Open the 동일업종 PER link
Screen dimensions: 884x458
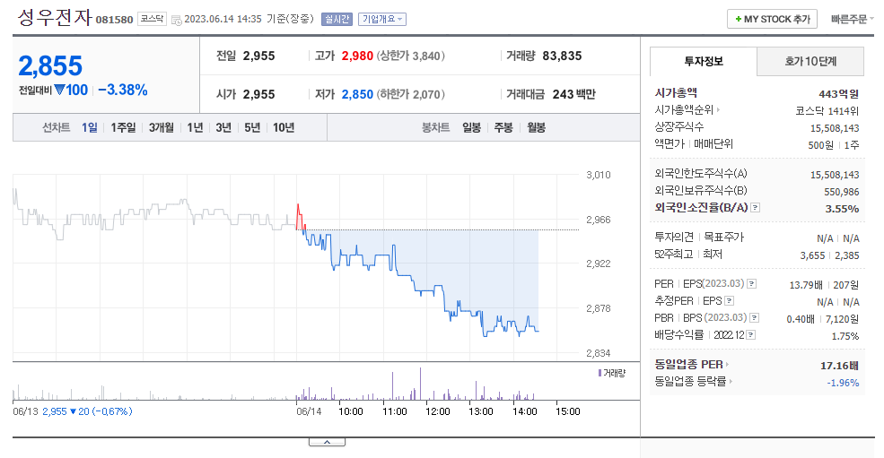coord(691,365)
